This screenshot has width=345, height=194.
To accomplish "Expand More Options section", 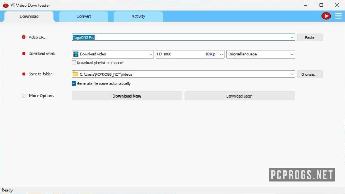I will point(38,95).
